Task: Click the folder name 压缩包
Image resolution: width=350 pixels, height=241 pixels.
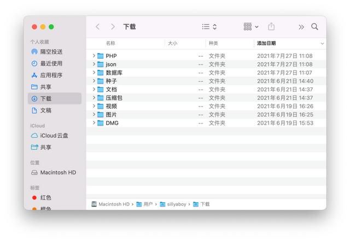Action: tap(114, 98)
